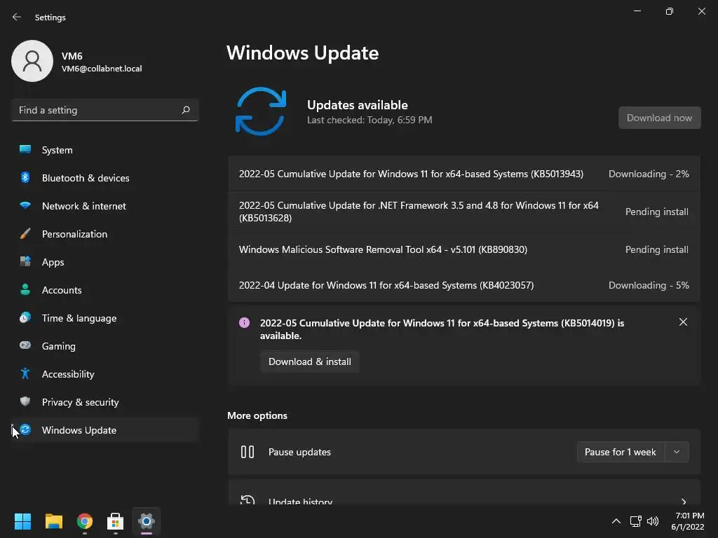The width and height of the screenshot is (718, 538).
Task: Click the KB5013943 cumulative update row
Action: 464,174
